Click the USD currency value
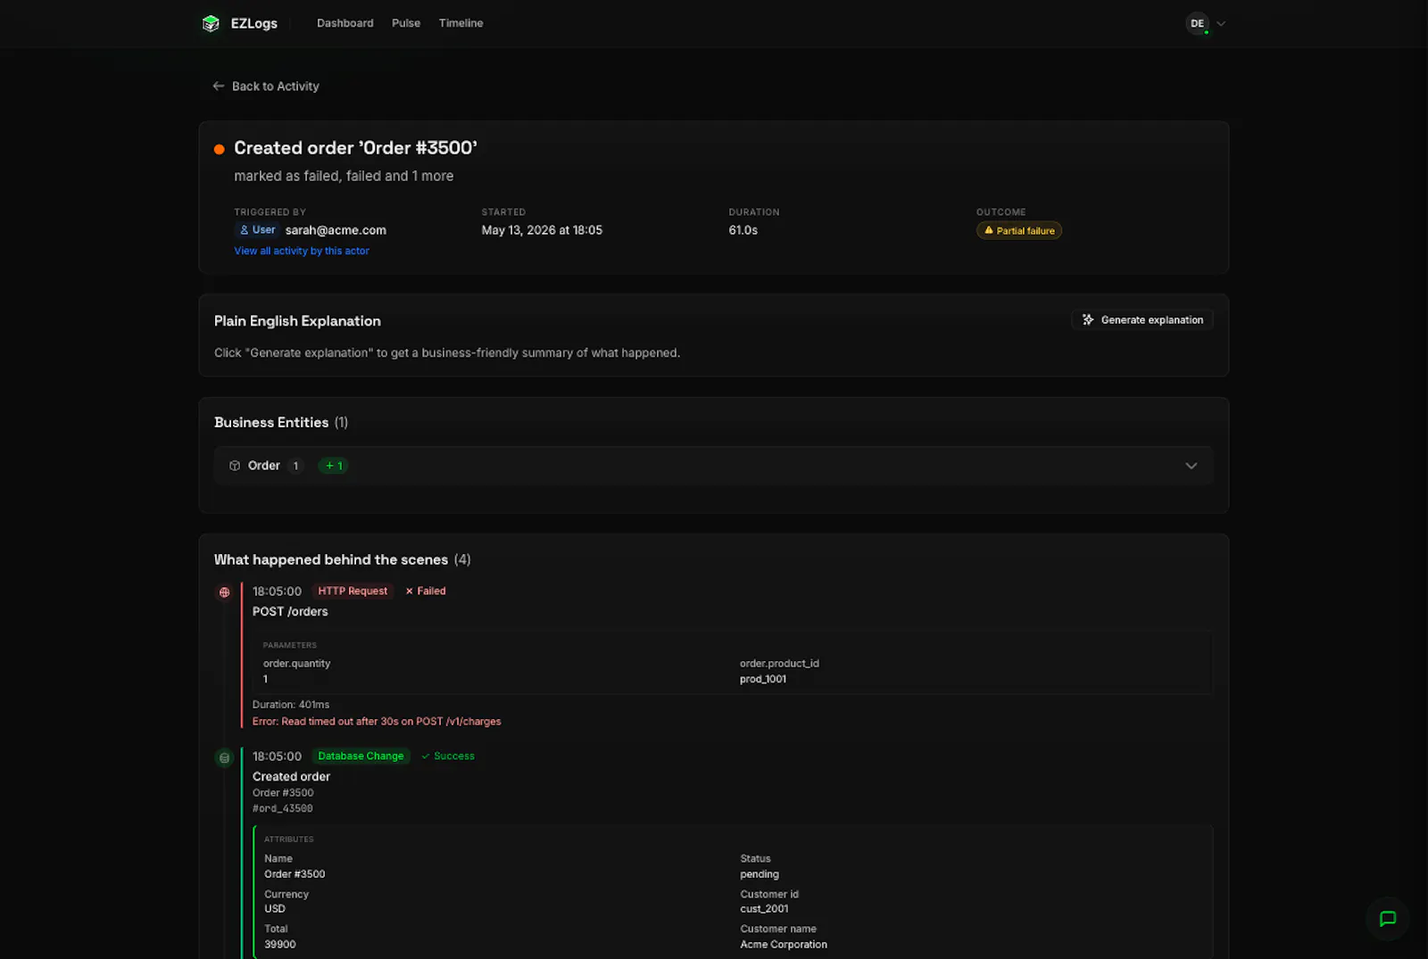 coord(275,909)
